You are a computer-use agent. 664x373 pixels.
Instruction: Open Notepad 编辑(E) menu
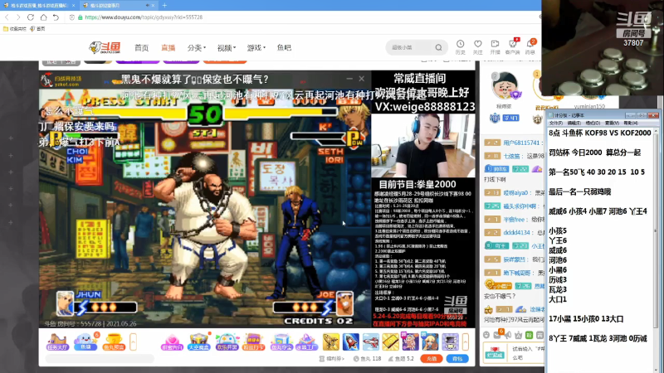(574, 123)
